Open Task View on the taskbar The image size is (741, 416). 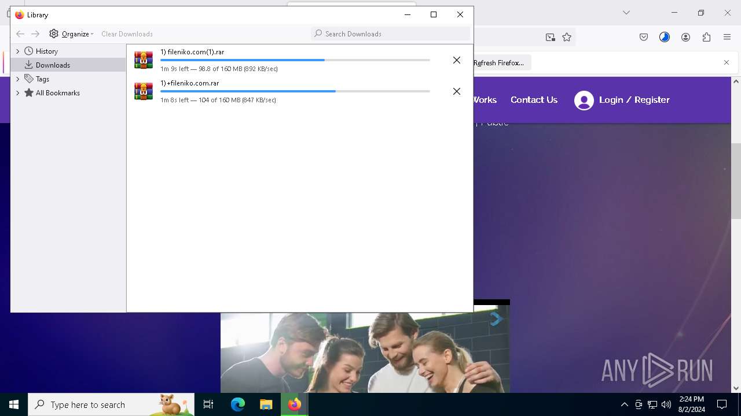coord(208,404)
